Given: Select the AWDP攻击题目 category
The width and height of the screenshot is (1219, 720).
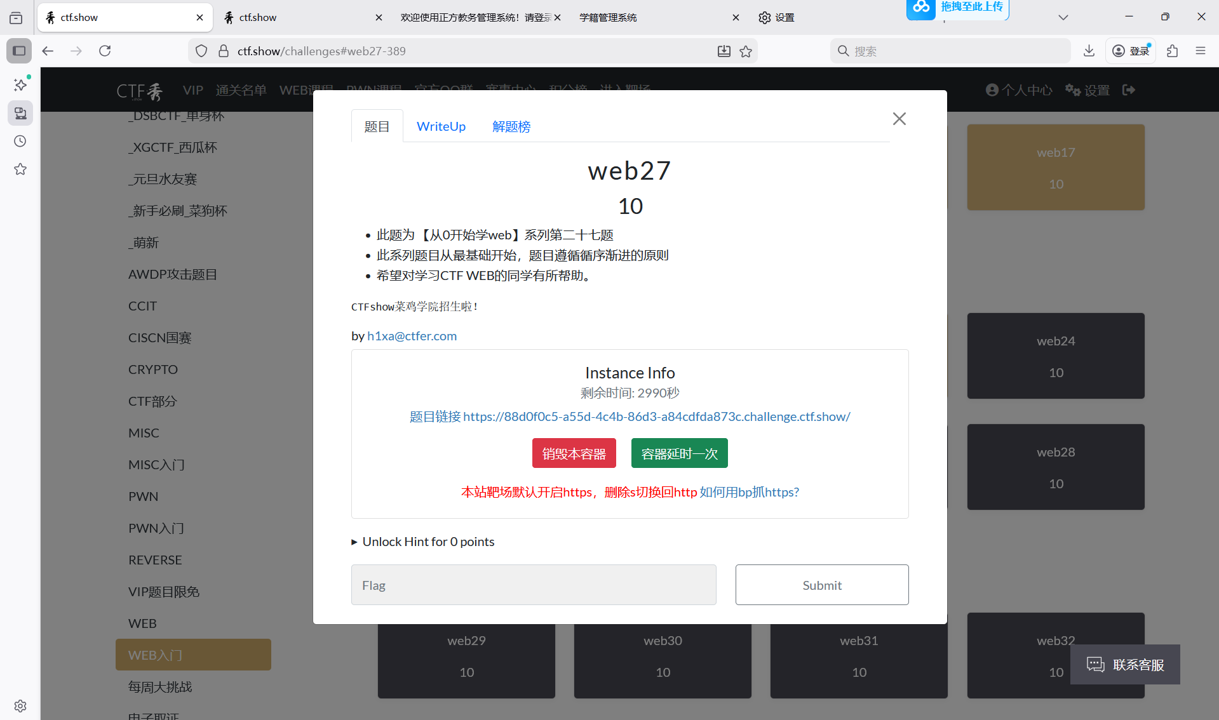Looking at the screenshot, I should (194, 274).
